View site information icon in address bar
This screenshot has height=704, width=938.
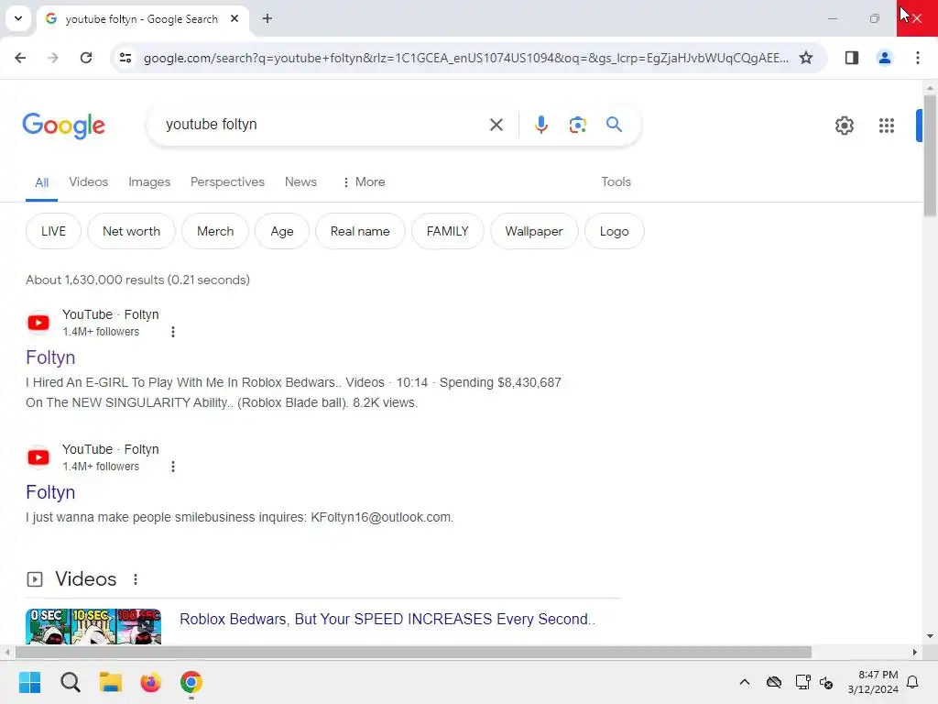pyautogui.click(x=125, y=58)
